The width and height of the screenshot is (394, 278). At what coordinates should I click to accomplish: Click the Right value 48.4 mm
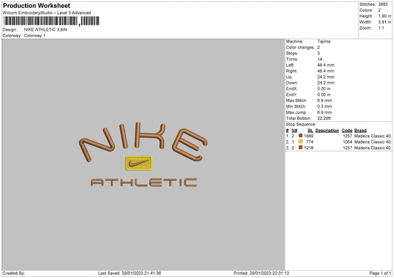(326, 71)
